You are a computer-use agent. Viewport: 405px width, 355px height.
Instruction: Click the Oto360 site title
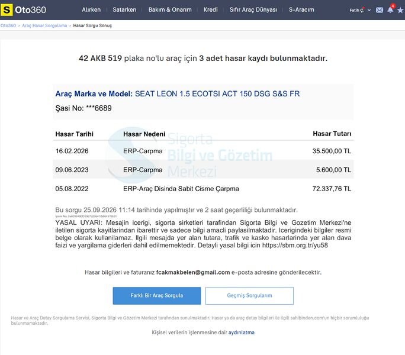coord(30,10)
